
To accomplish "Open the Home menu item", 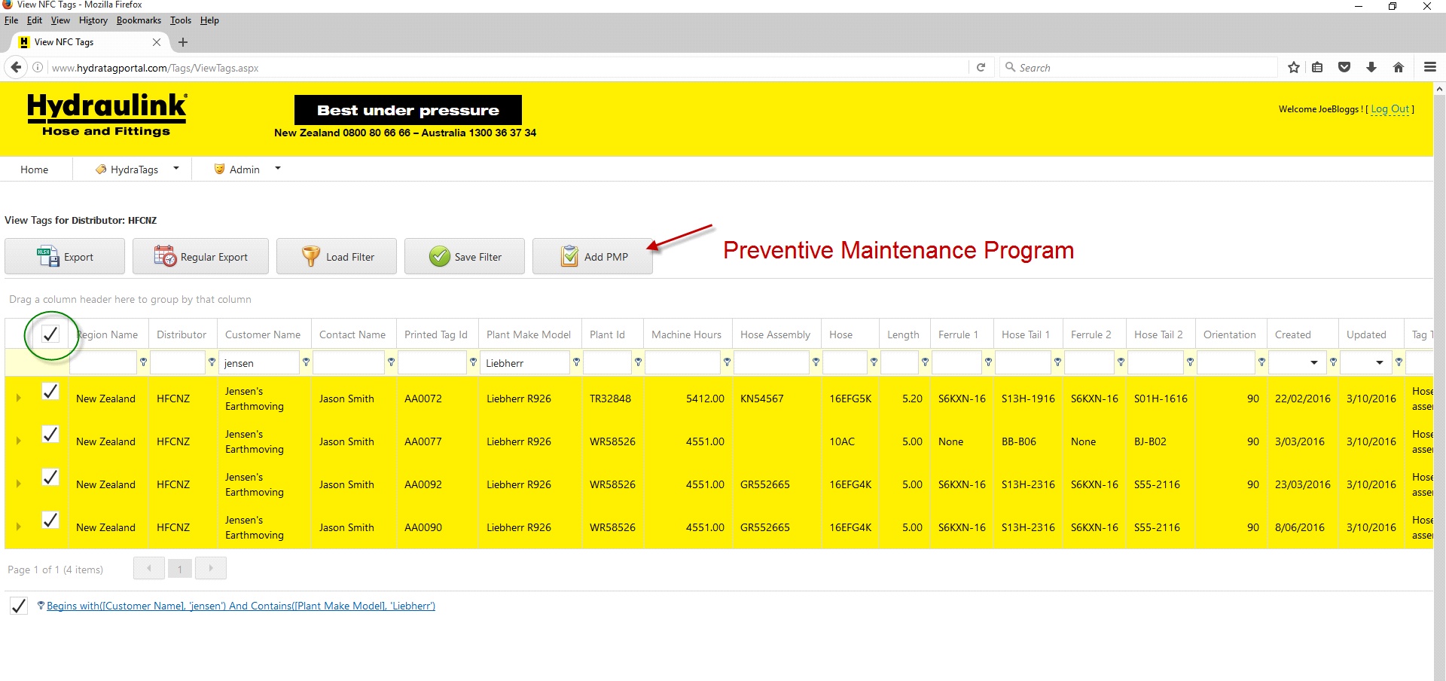I will pos(34,169).
